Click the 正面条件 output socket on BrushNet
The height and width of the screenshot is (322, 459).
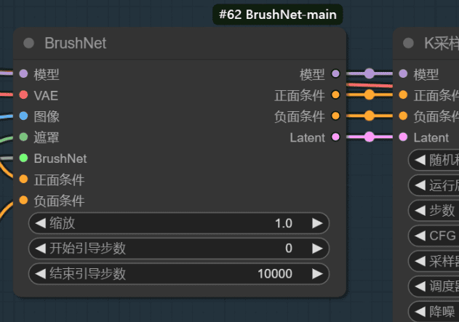(x=335, y=94)
